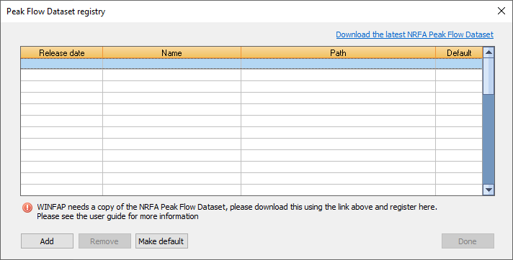Image resolution: width=513 pixels, height=260 pixels.
Task: Close the Peak Flow Dataset registry dialog
Action: coord(501,11)
